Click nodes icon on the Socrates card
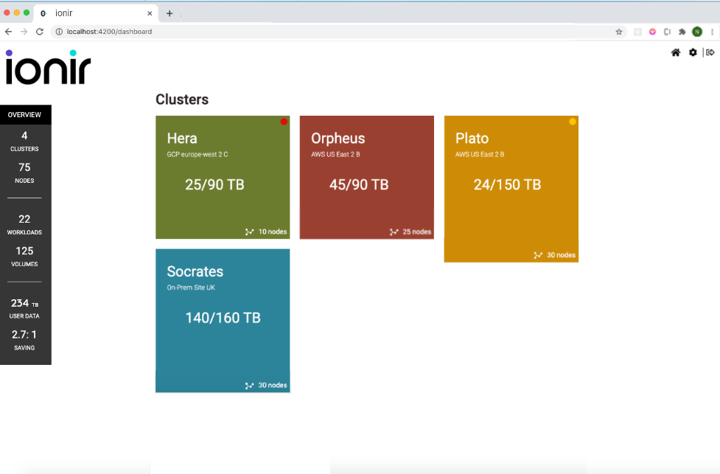This screenshot has height=474, width=720. point(249,386)
